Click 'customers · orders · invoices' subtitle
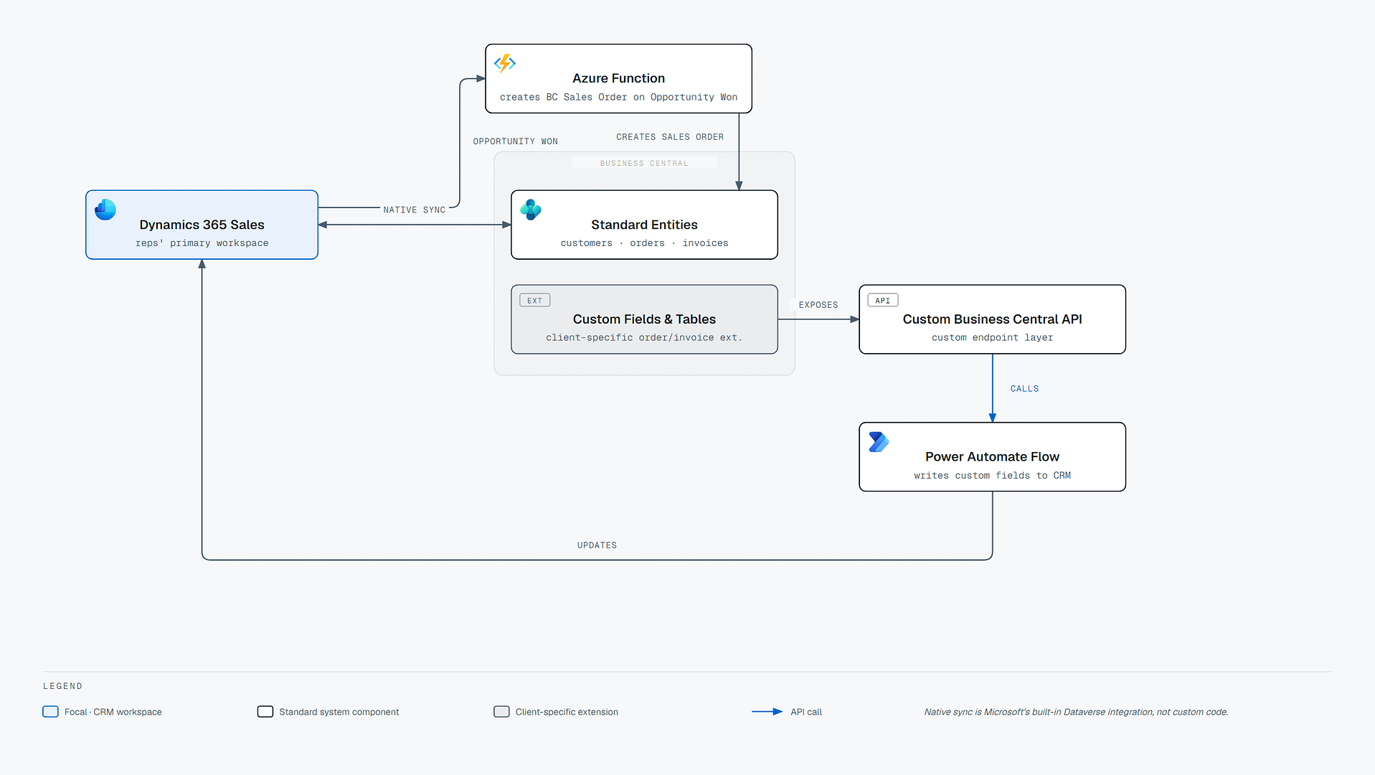The width and height of the screenshot is (1375, 775). (x=644, y=243)
